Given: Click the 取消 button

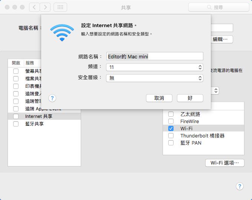Looking at the screenshot, I should pyautogui.click(x=159, y=98).
